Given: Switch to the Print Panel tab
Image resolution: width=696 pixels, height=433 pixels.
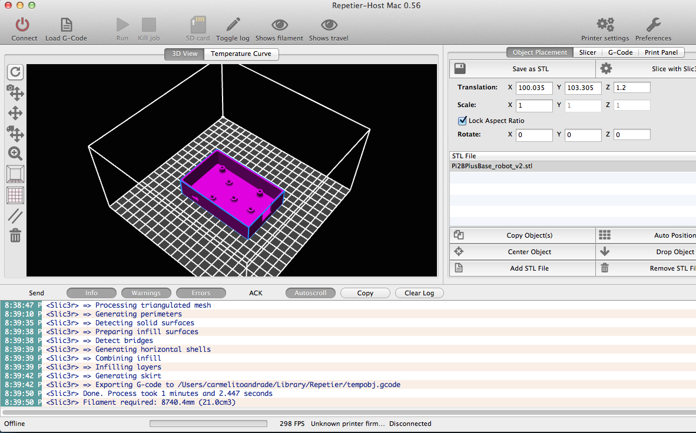Looking at the screenshot, I should coord(661,52).
